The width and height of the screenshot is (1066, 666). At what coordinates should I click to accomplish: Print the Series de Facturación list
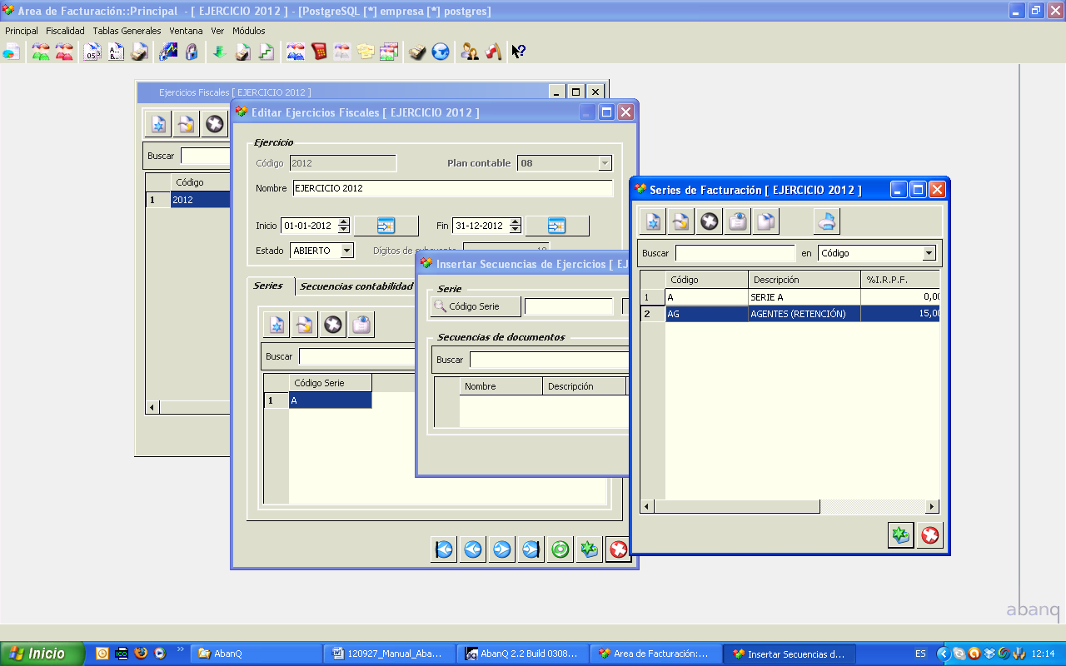(827, 221)
